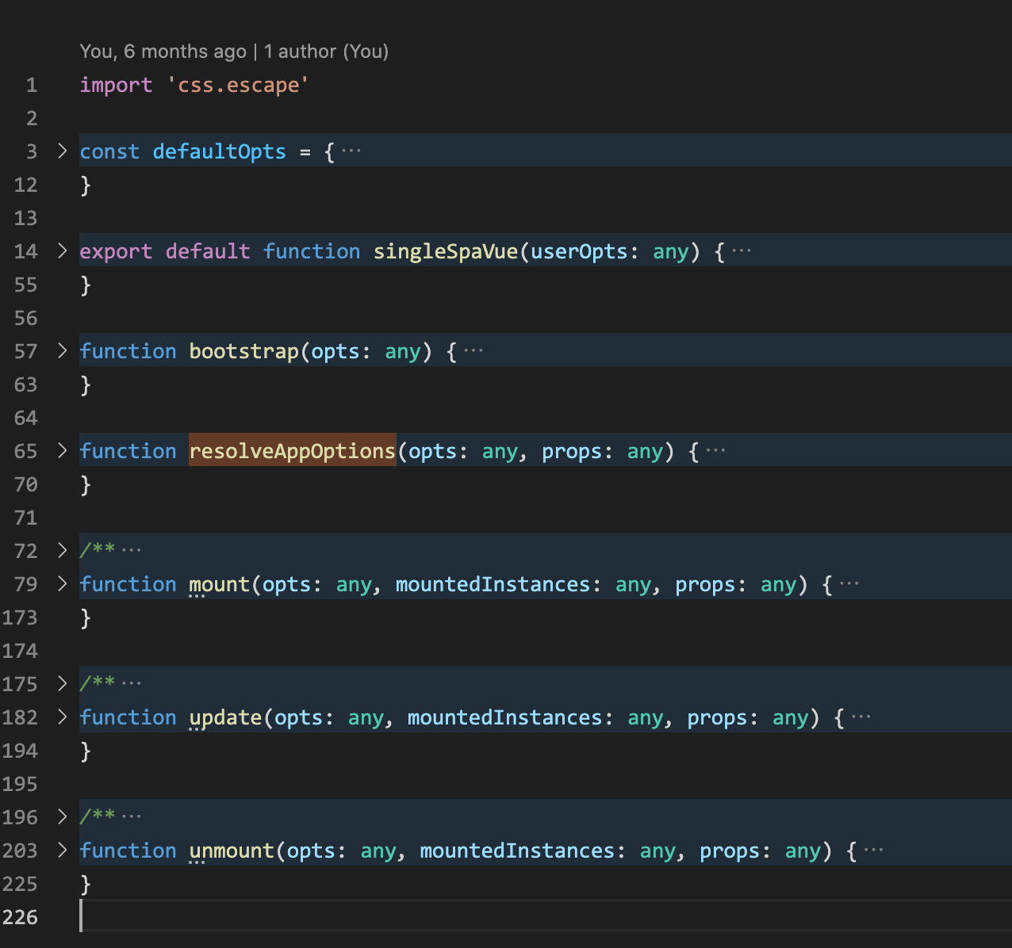The image size is (1012, 948).
Task: Unfold the comment block at line 175
Action: click(63, 683)
